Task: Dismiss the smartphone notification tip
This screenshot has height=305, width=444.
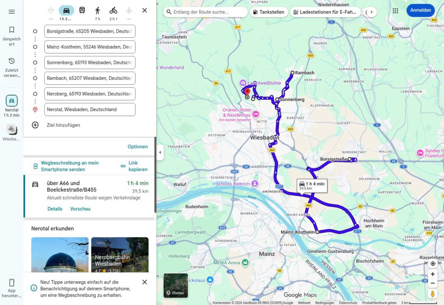Action: click(x=144, y=282)
